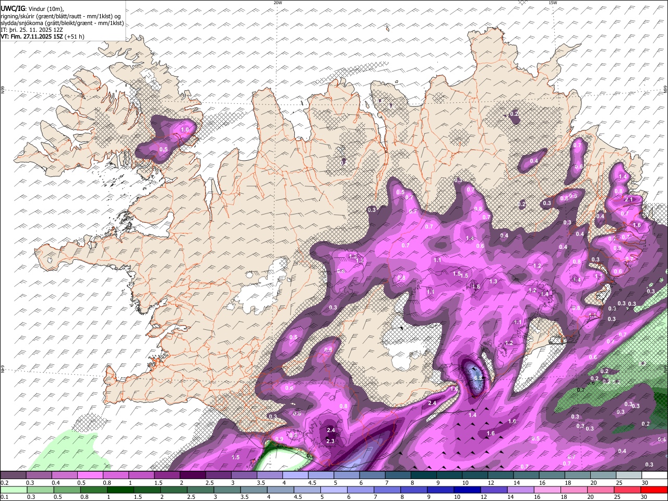
Task: Click the '30' label in the upper legend row
Action: 645,483
